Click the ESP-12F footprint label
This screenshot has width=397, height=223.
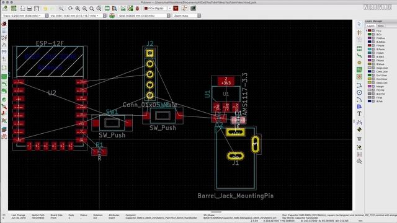[50, 43]
